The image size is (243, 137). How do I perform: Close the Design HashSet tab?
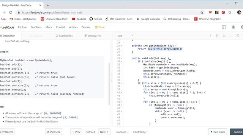40,5
